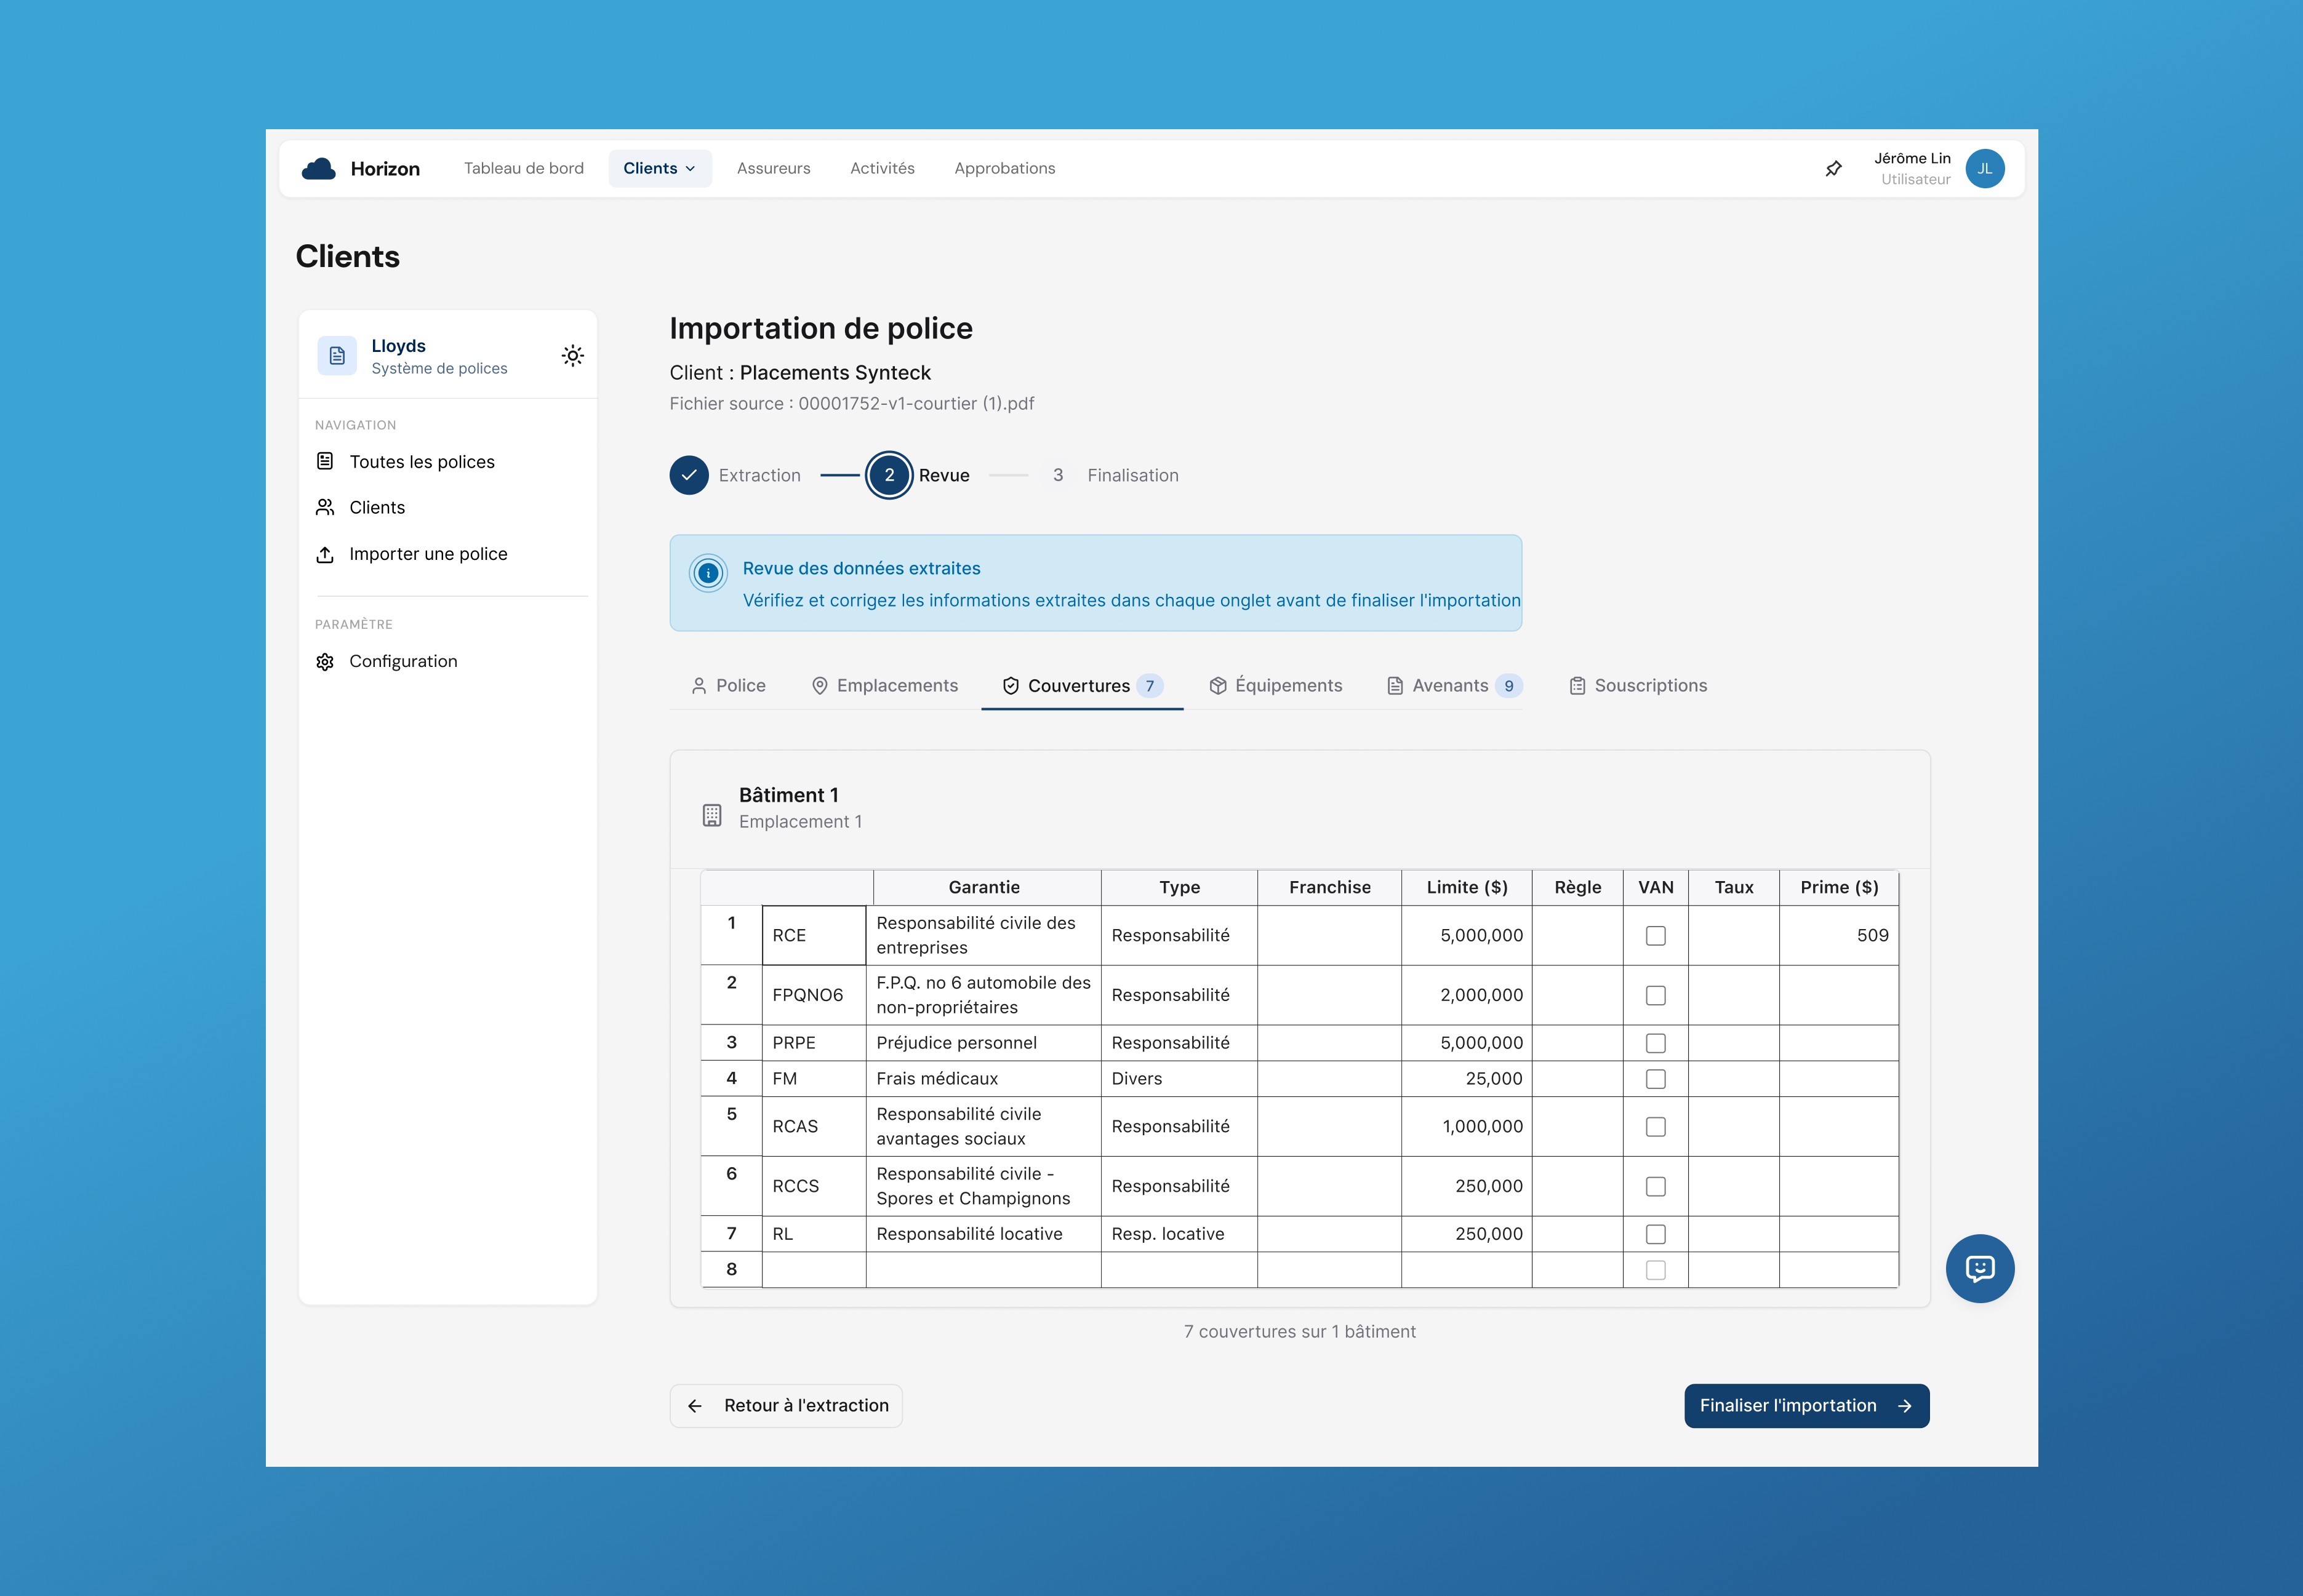Screen dimensions: 2303x1596
Task: Click the completed Extraction step checkmark
Action: coord(689,476)
